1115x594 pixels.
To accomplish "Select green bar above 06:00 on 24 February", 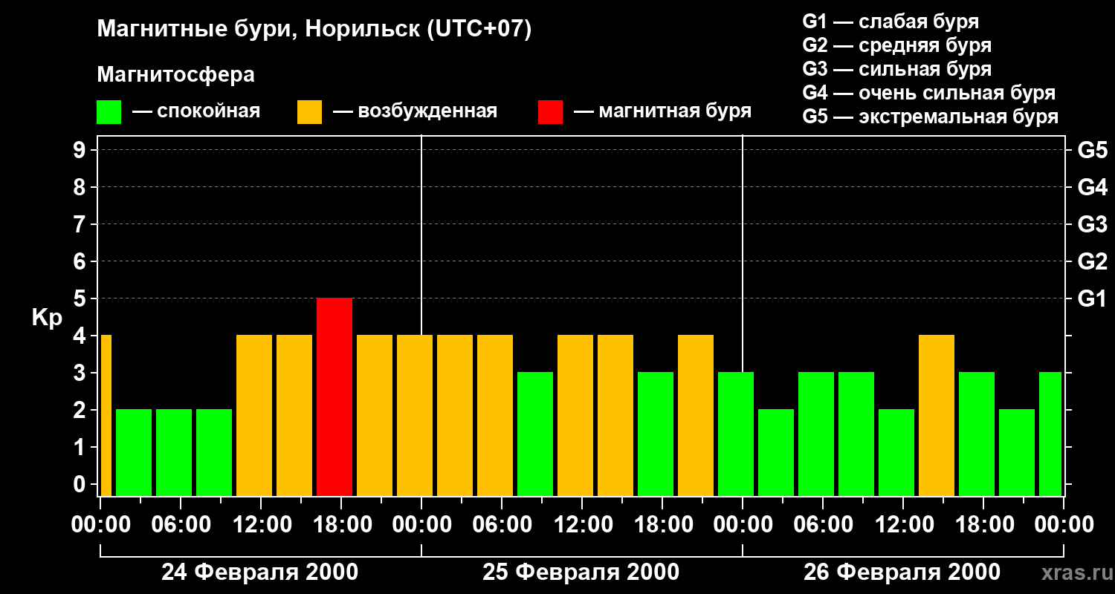I will pos(174,452).
